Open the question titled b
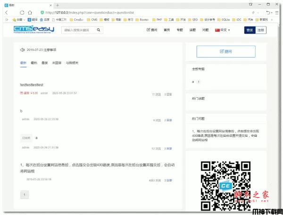 (21, 111)
